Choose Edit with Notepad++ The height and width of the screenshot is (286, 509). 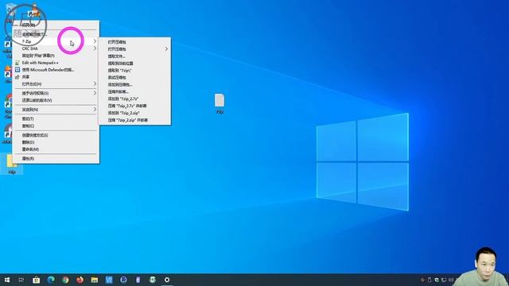pos(56,63)
